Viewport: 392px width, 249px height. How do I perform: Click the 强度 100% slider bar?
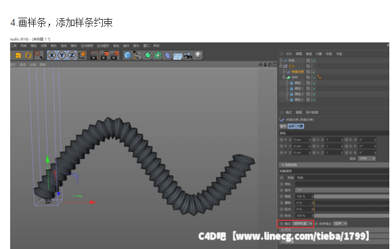pyautogui.click(x=351, y=196)
